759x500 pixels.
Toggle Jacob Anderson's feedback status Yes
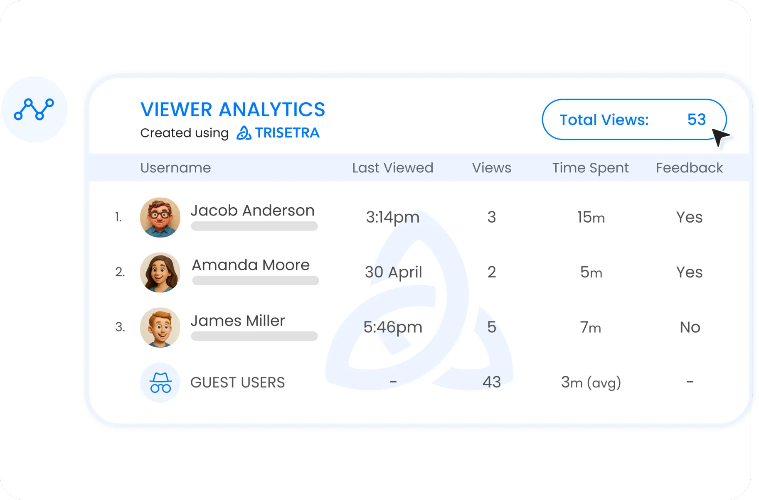[x=690, y=217]
